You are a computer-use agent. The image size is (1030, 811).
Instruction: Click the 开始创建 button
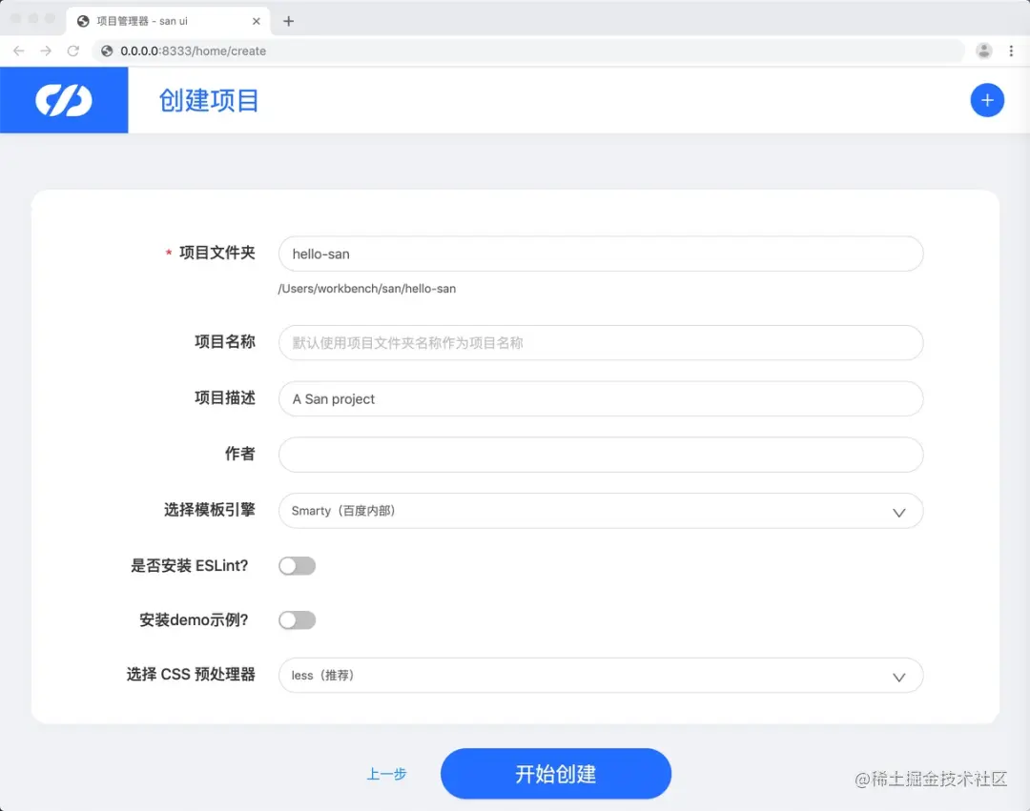555,774
